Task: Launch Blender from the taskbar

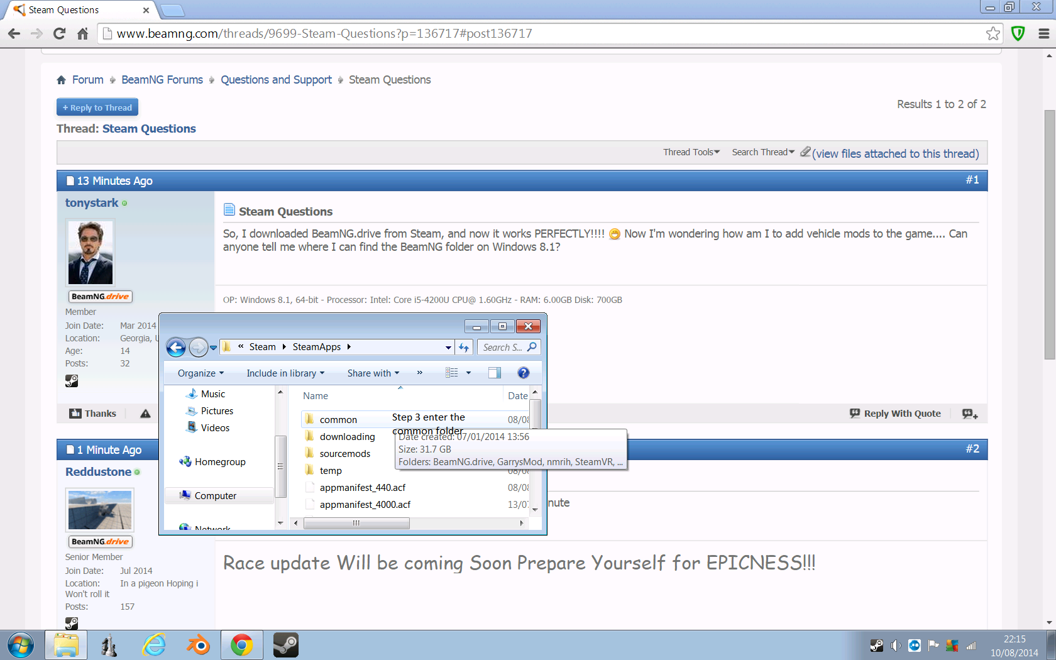Action: click(198, 646)
